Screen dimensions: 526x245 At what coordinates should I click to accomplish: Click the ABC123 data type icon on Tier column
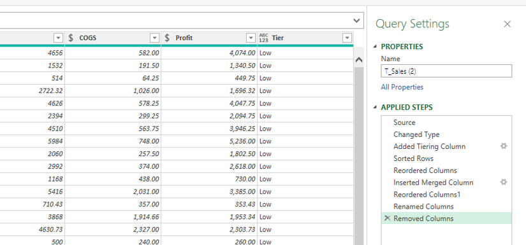[x=264, y=38]
